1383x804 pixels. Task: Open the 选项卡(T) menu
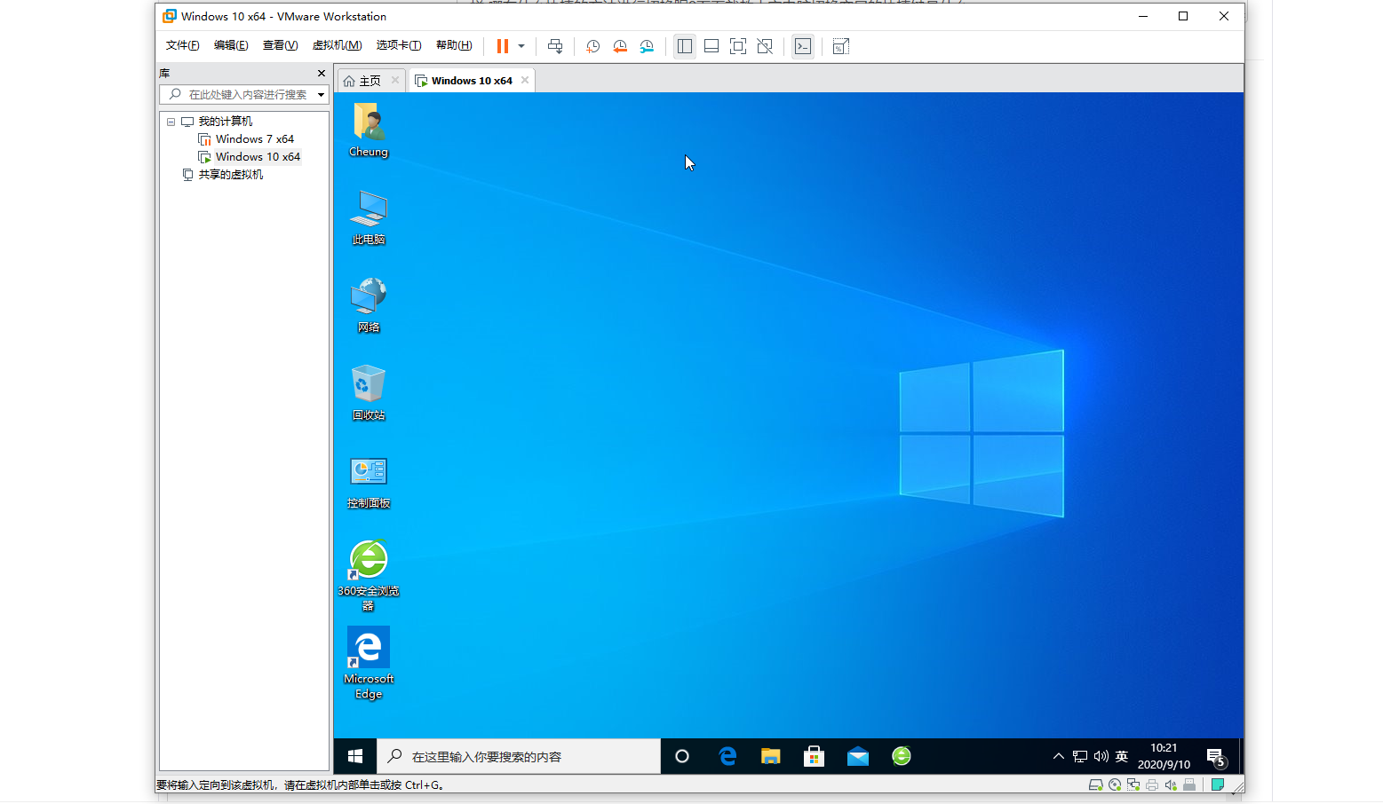pyautogui.click(x=398, y=45)
